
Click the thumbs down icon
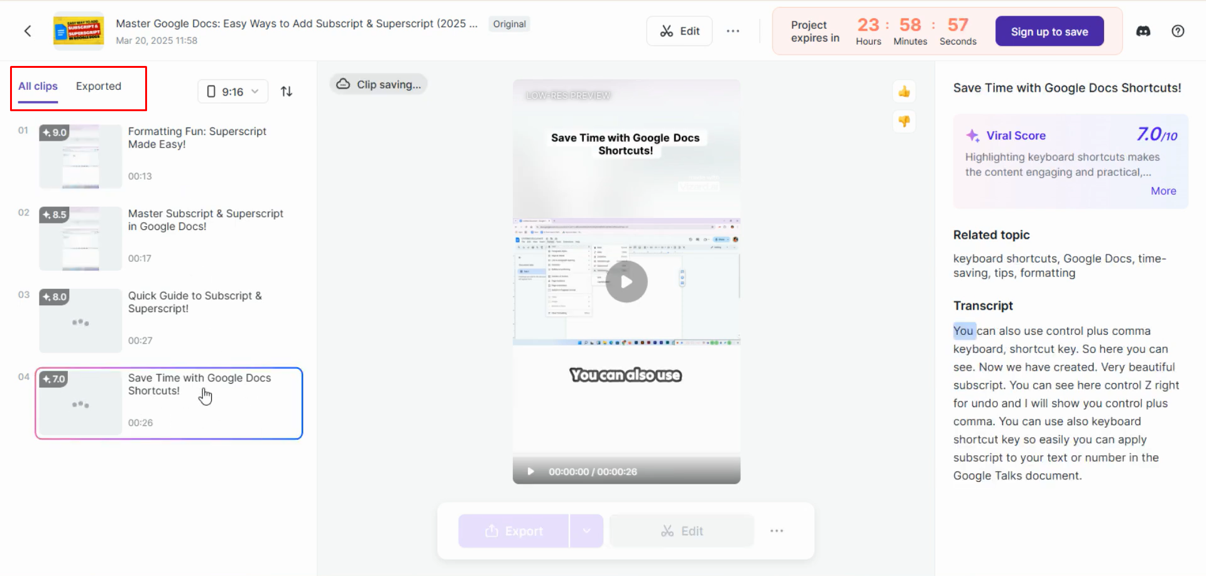(904, 121)
